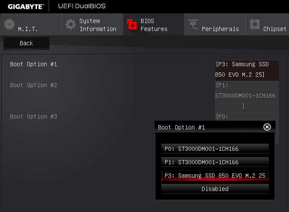Image resolution: width=289 pixels, height=212 pixels.
Task: Choose Disabled in Boot Option popup
Action: [x=215, y=189]
